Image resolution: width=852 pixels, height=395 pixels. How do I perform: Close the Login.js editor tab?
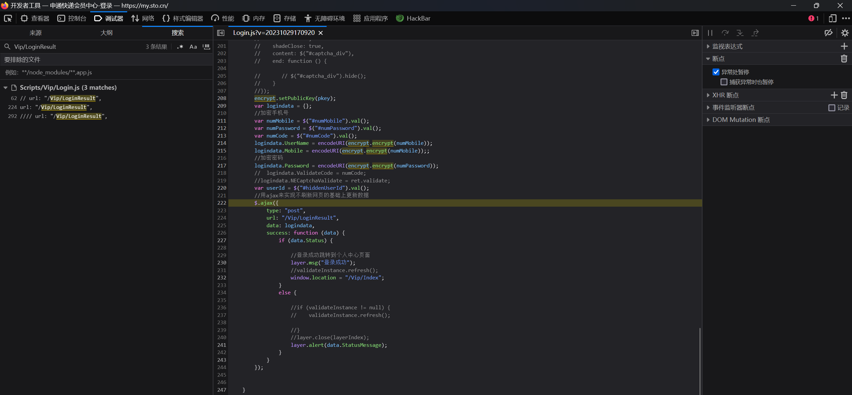tap(321, 33)
